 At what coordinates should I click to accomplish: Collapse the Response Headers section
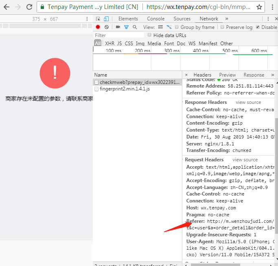(206, 102)
